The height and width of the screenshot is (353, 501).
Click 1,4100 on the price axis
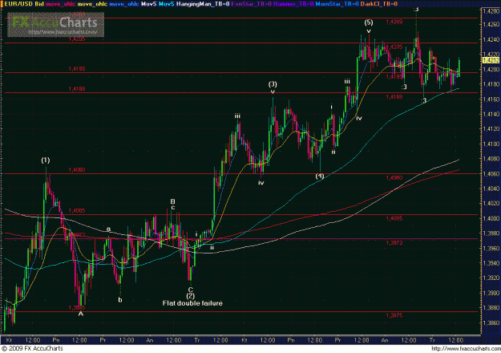coord(491,144)
